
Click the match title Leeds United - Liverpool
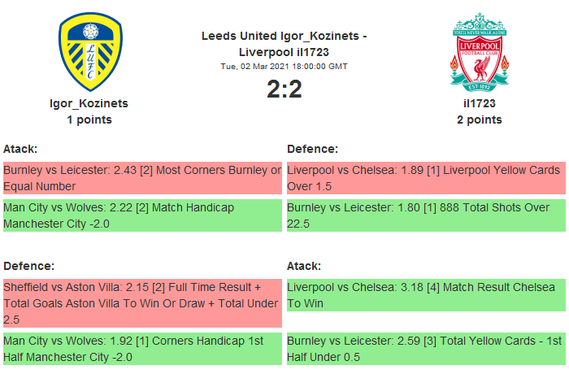pos(284,44)
